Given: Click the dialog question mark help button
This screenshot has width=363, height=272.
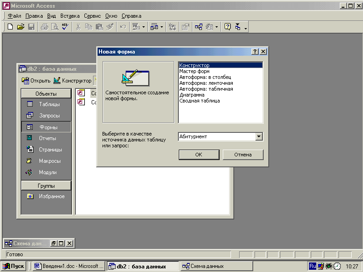Looking at the screenshot, I should click(255, 51).
